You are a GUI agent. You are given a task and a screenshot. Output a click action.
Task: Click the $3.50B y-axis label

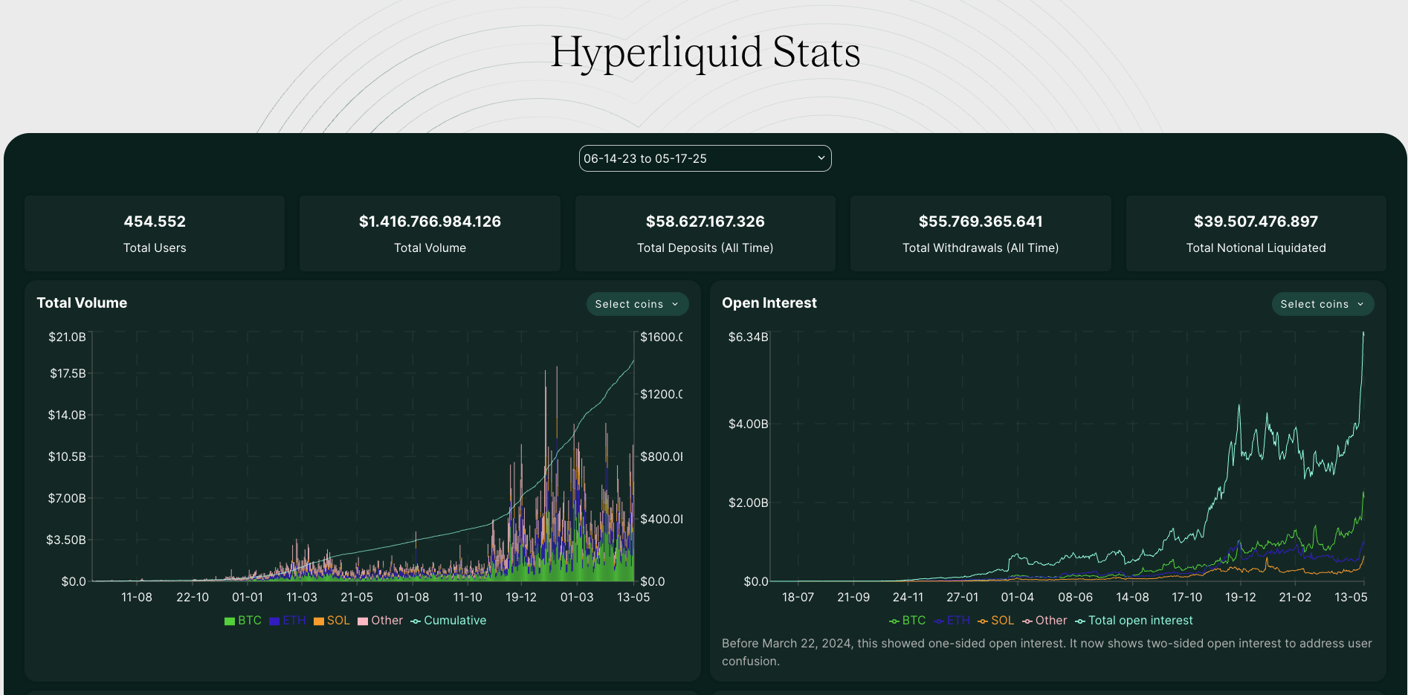[66, 540]
